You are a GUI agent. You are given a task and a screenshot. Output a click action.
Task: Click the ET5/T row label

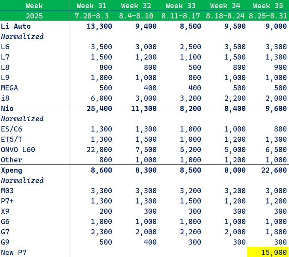pyautogui.click(x=12, y=139)
